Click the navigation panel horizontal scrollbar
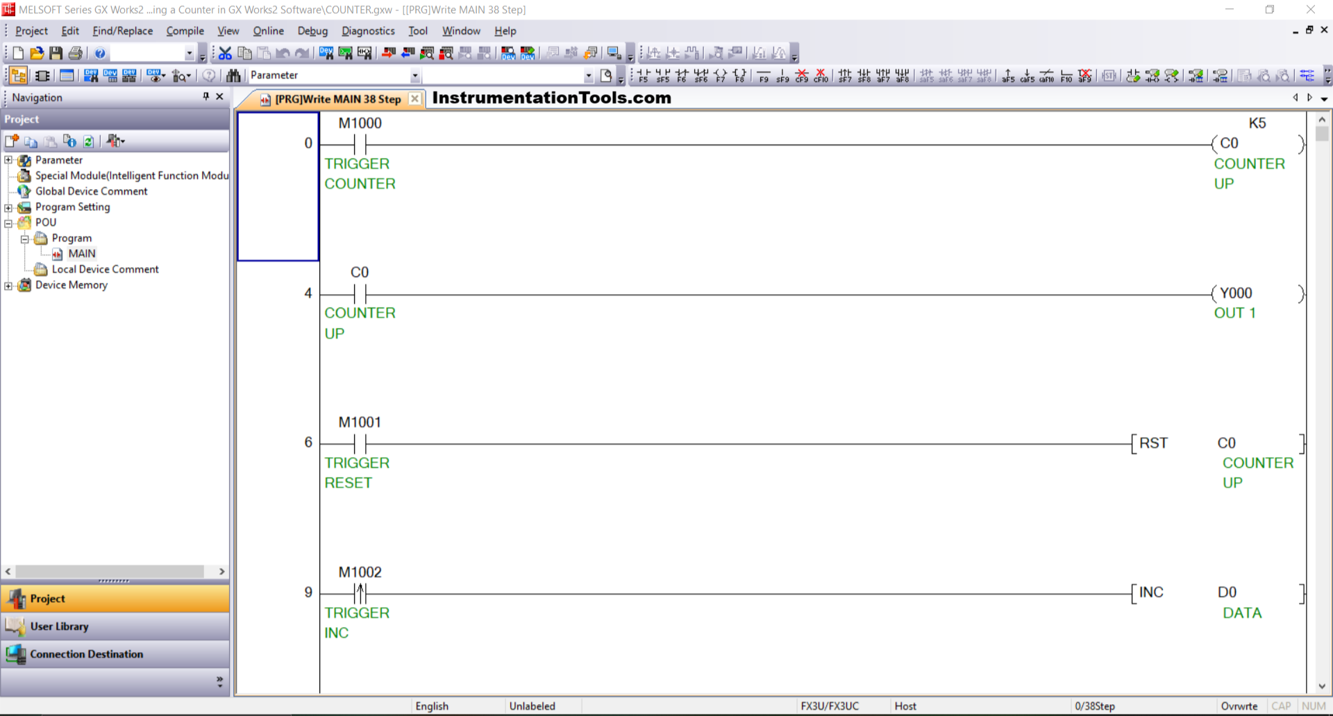Viewport: 1333px width, 716px height. click(110, 572)
